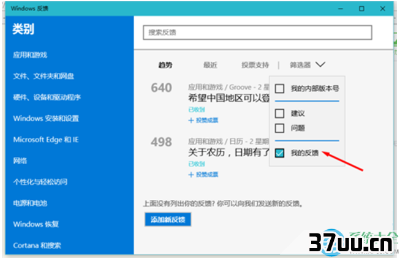Open Cortana 和搜索 category
The height and width of the screenshot is (258, 400).
pos(37,245)
